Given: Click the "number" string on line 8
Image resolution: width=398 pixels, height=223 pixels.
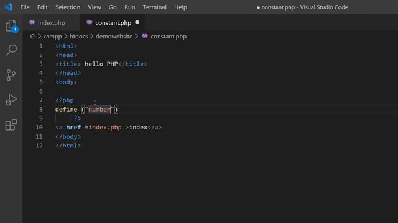Looking at the screenshot, I should point(99,109).
